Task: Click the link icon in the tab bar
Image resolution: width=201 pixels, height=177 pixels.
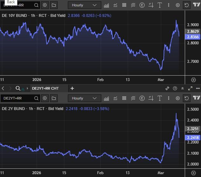Action: point(167,88)
